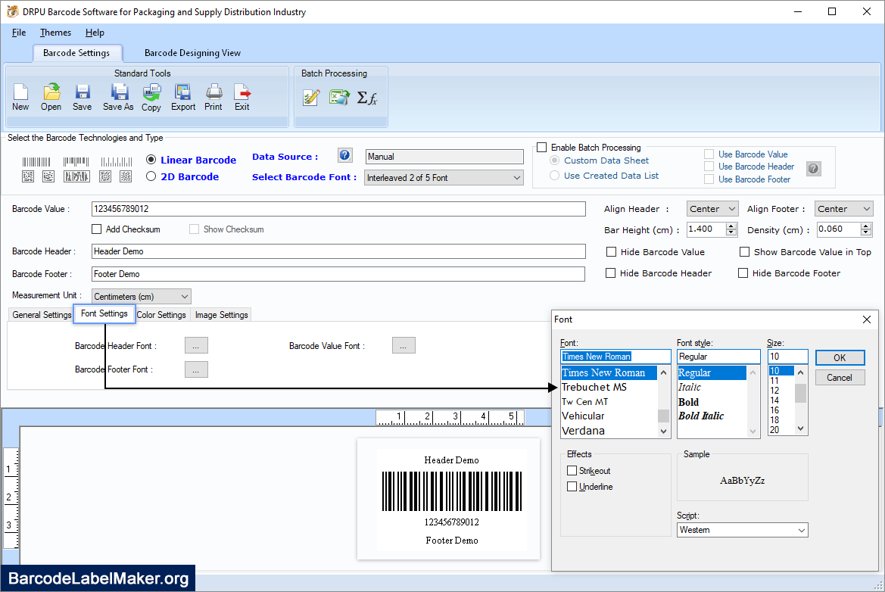This screenshot has width=885, height=592.
Task: Click the Print toolbar icon
Action: [x=213, y=97]
